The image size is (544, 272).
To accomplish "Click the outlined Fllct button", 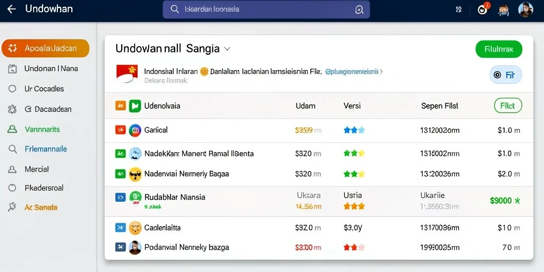I will tap(507, 106).
